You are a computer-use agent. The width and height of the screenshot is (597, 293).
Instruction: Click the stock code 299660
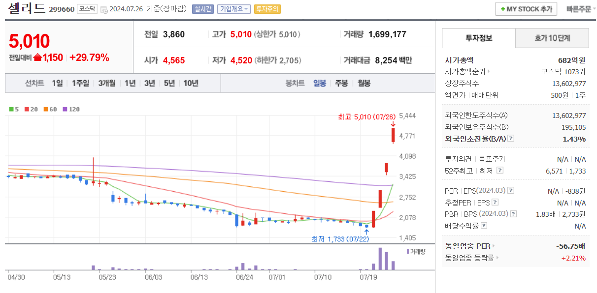(x=62, y=9)
